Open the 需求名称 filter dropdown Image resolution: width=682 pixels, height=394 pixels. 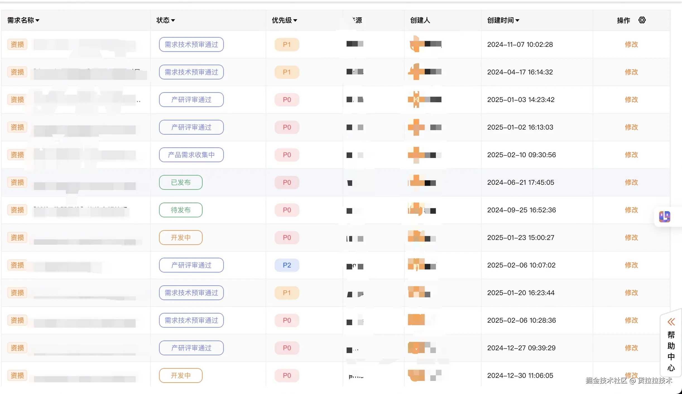pyautogui.click(x=38, y=20)
